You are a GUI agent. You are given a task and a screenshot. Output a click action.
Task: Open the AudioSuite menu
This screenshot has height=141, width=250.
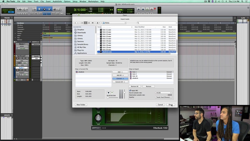[x=57, y=1]
